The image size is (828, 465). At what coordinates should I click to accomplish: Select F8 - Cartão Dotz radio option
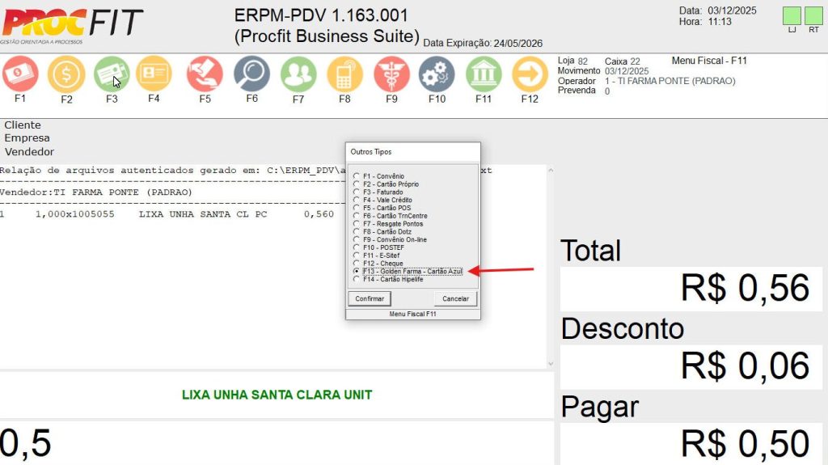357,232
